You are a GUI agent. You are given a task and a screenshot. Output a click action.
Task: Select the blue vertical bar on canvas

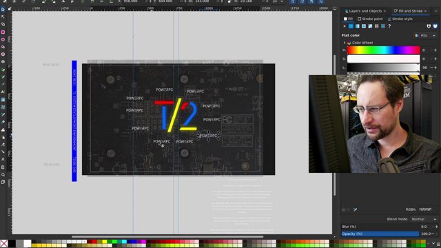pyautogui.click(x=74, y=121)
